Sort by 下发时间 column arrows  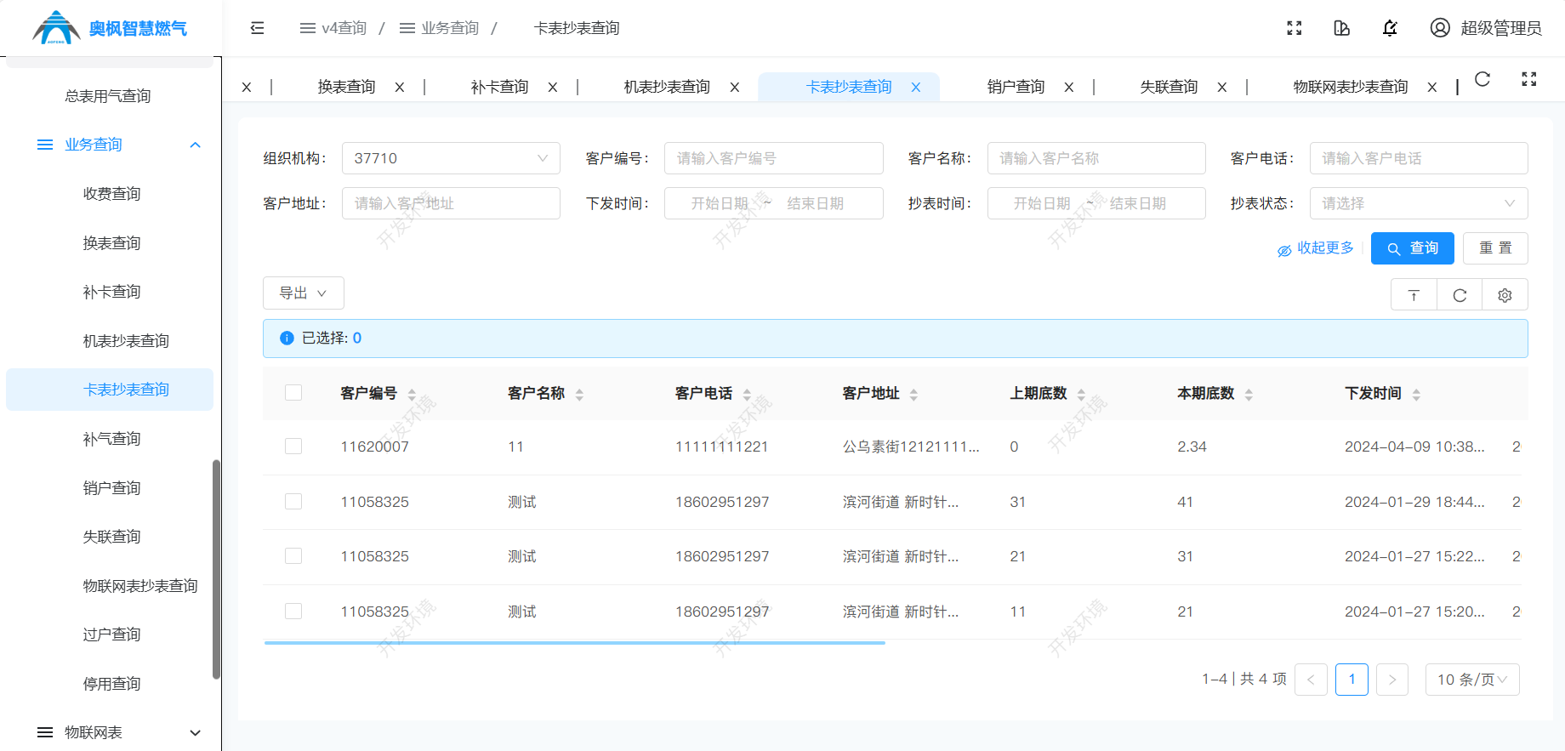[x=1416, y=394]
